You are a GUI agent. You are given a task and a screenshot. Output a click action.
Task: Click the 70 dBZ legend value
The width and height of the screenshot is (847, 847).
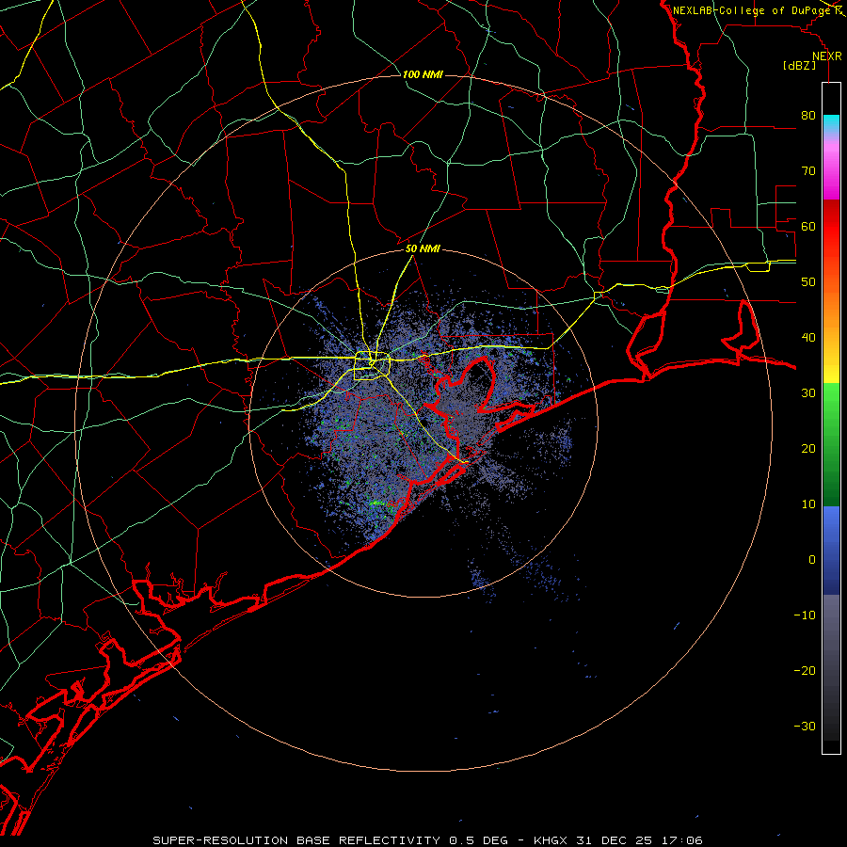[808, 171]
